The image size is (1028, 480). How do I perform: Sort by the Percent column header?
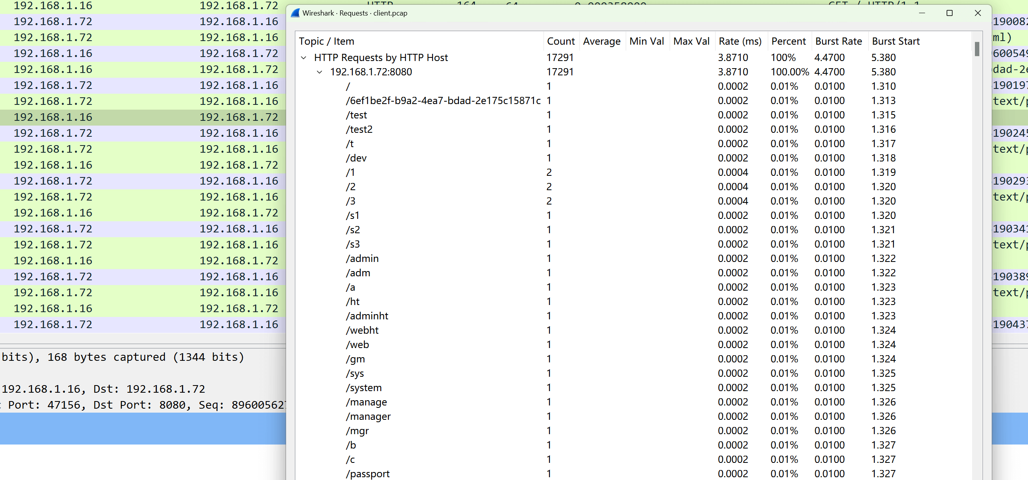[789, 41]
